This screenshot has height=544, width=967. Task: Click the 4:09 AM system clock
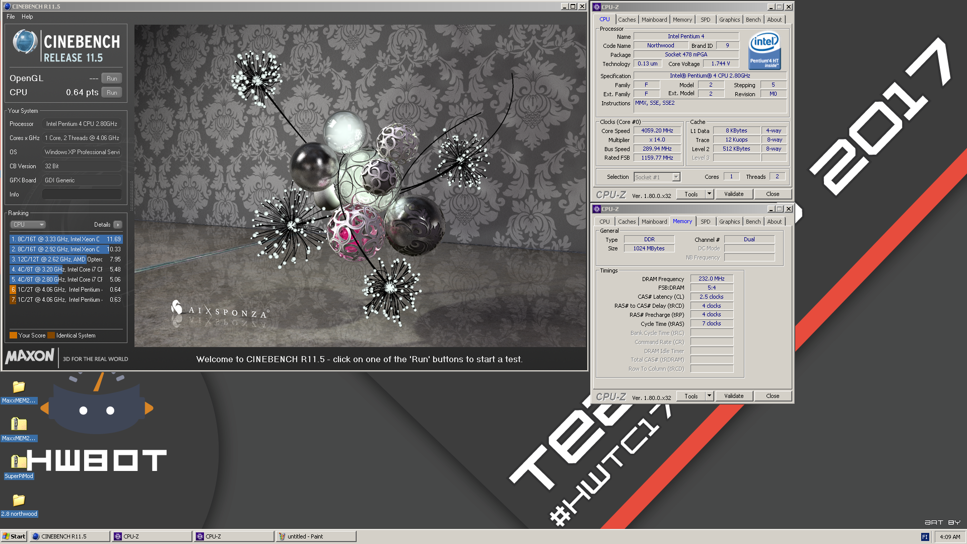[950, 537]
